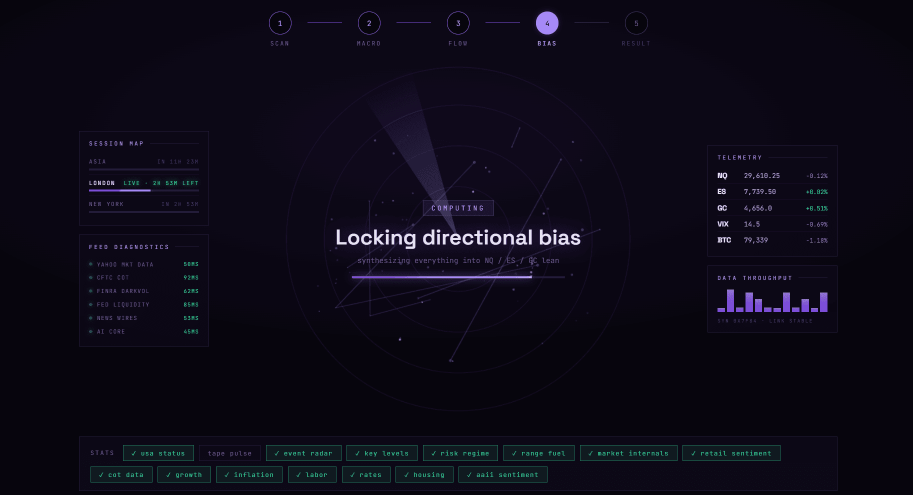Select step 4 Bias circle
The height and width of the screenshot is (495, 913).
pos(547,23)
